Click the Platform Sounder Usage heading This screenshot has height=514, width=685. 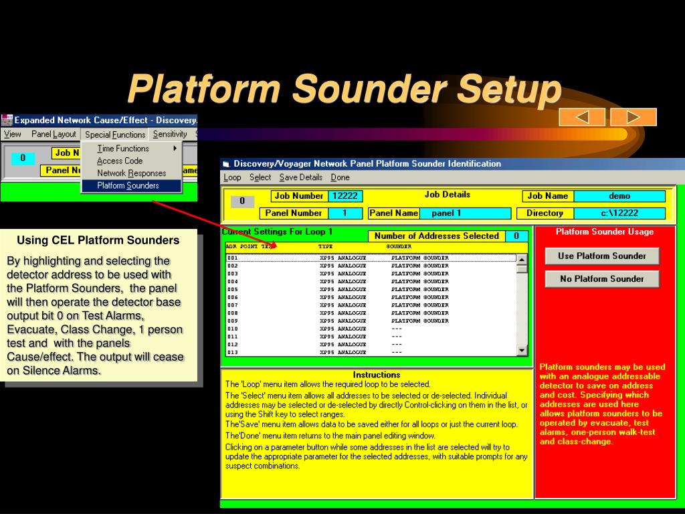pyautogui.click(x=605, y=232)
